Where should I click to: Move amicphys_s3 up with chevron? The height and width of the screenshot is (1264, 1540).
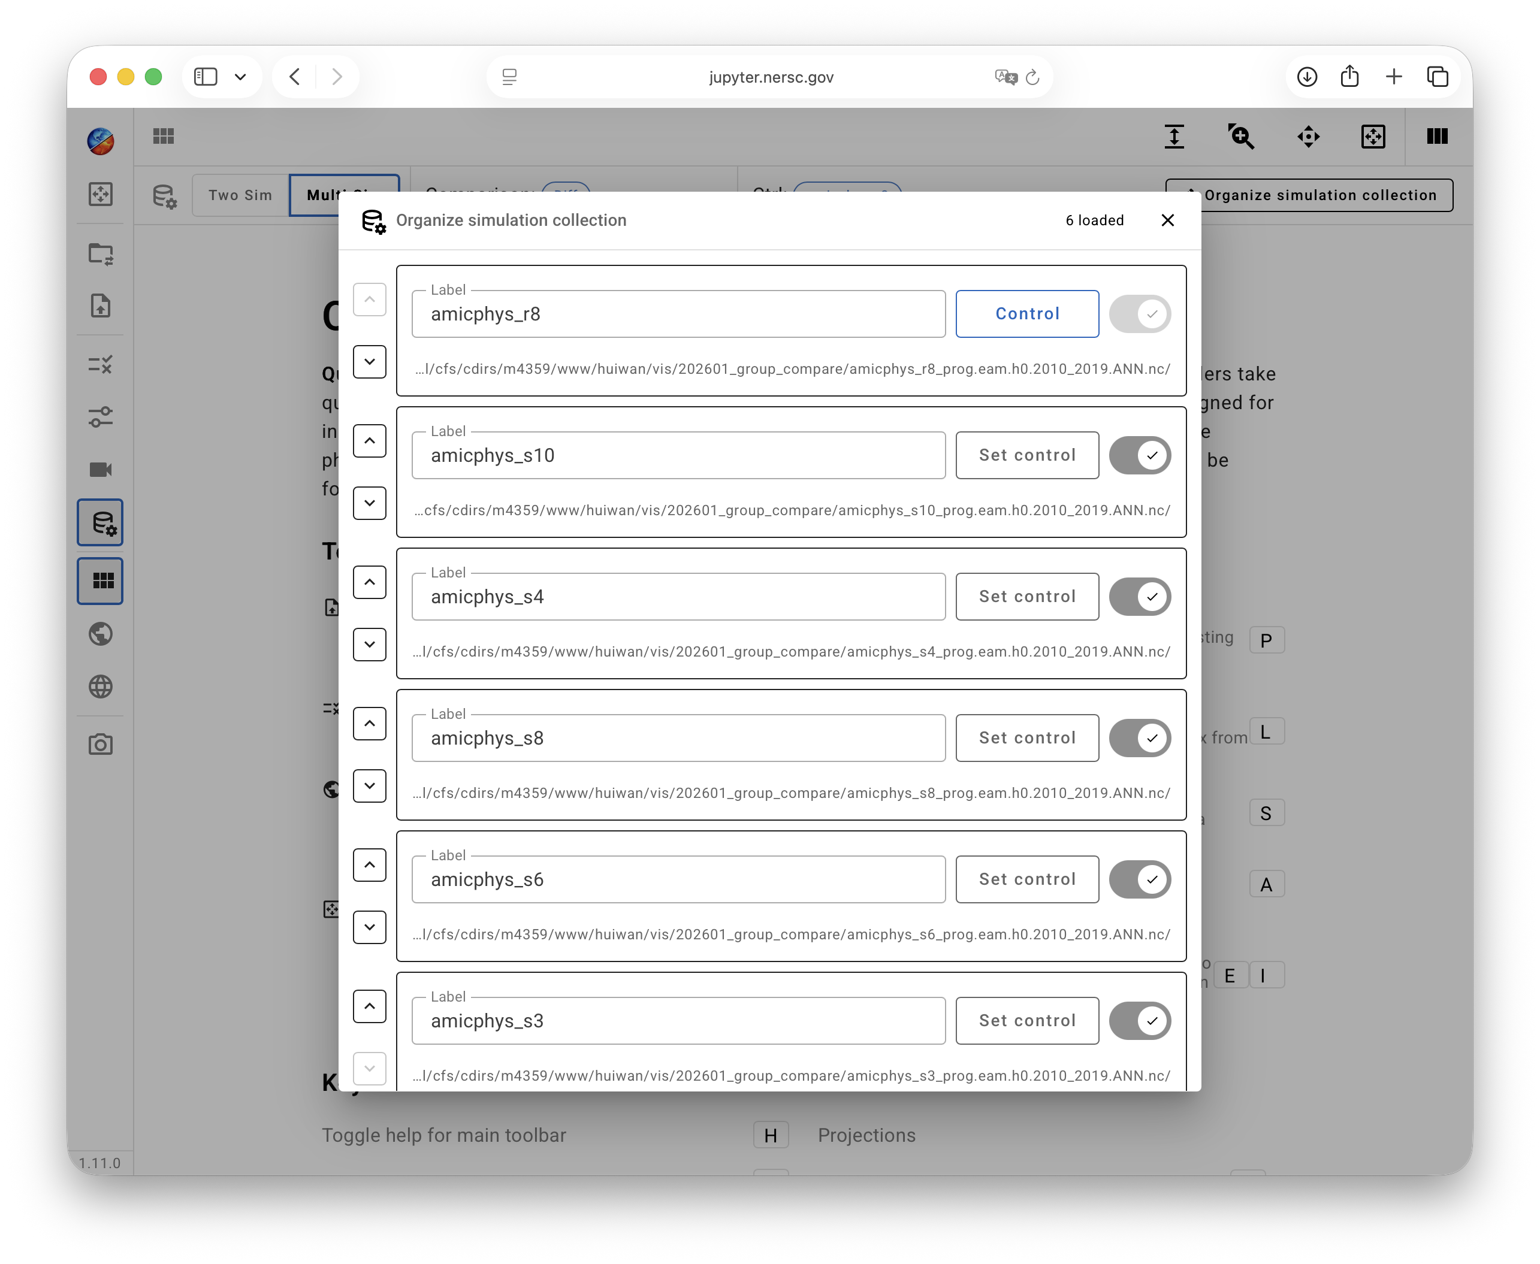tap(369, 1006)
